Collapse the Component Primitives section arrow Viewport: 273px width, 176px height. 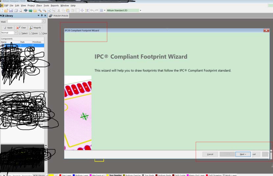tap(46, 92)
